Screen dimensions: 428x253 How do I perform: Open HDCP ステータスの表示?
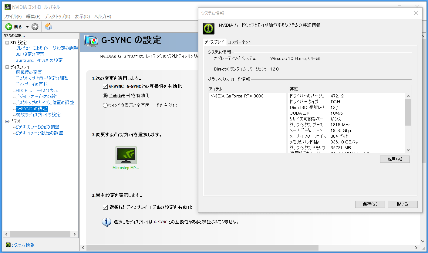[x=37, y=90]
